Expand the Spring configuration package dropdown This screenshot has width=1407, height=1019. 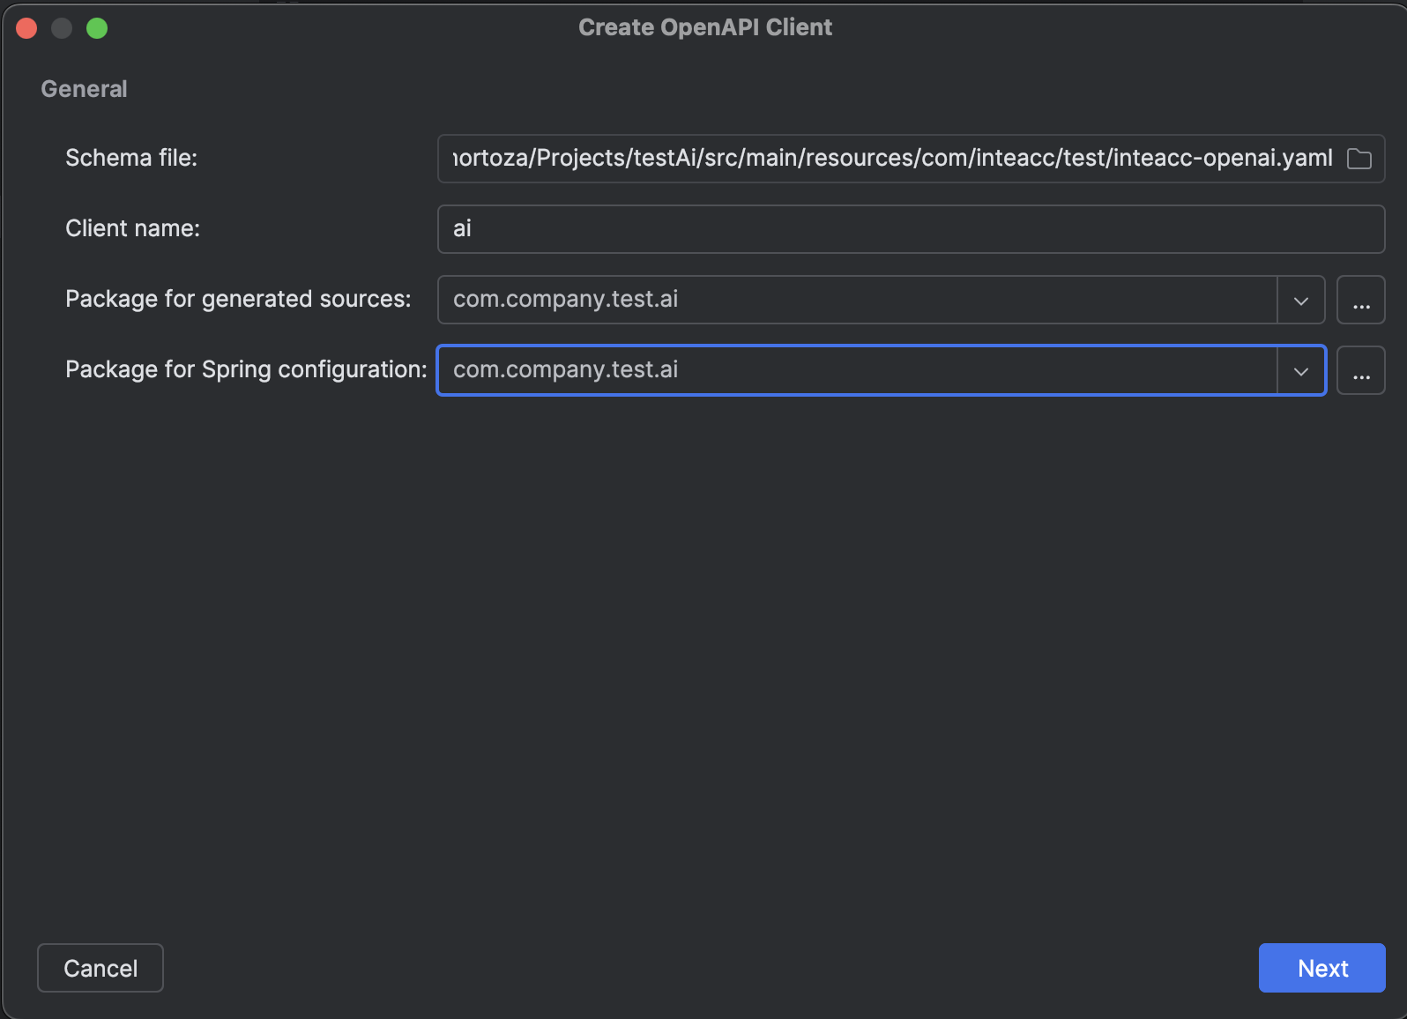[1300, 370]
